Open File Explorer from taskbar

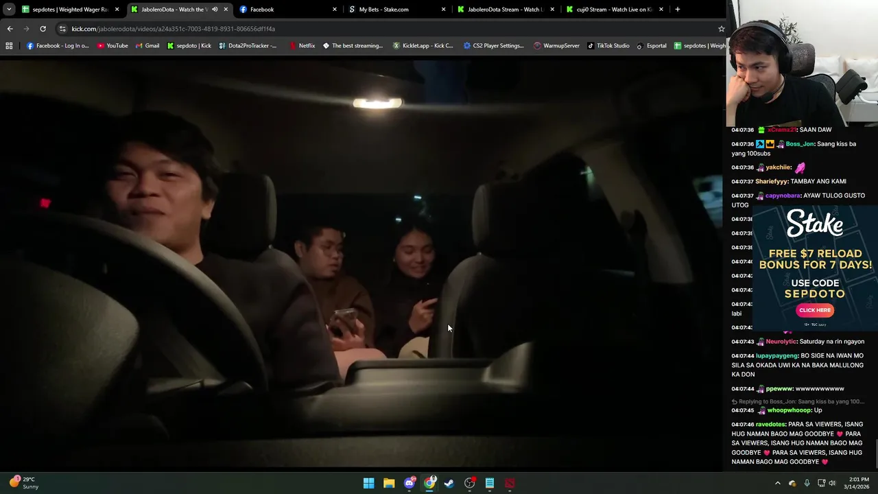(389, 483)
